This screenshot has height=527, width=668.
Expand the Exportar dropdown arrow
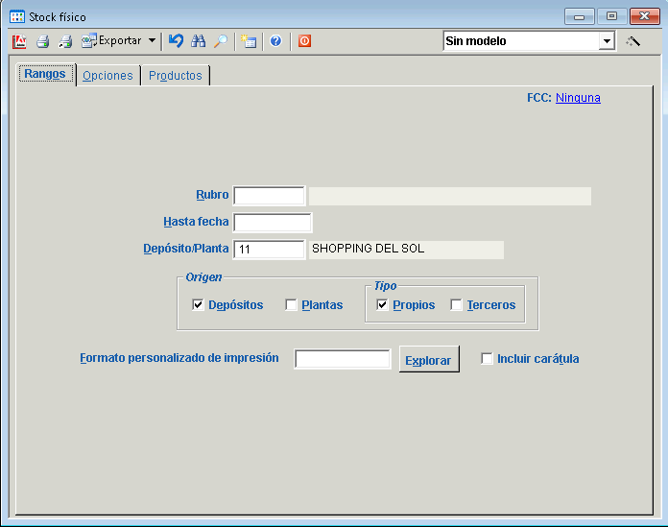click(x=152, y=41)
